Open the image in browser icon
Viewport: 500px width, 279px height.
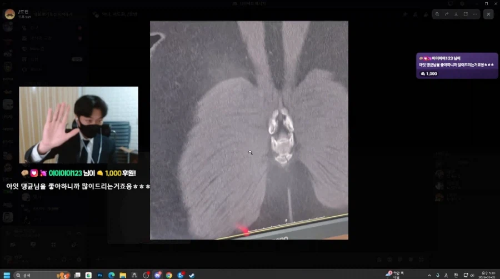(464, 14)
